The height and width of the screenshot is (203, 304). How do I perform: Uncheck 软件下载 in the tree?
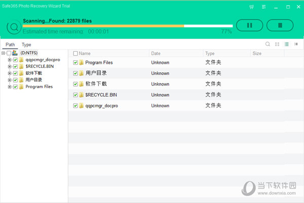click(15, 73)
